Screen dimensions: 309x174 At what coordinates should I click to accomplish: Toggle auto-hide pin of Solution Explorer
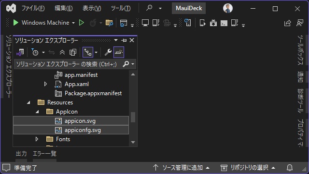[x=124, y=40]
